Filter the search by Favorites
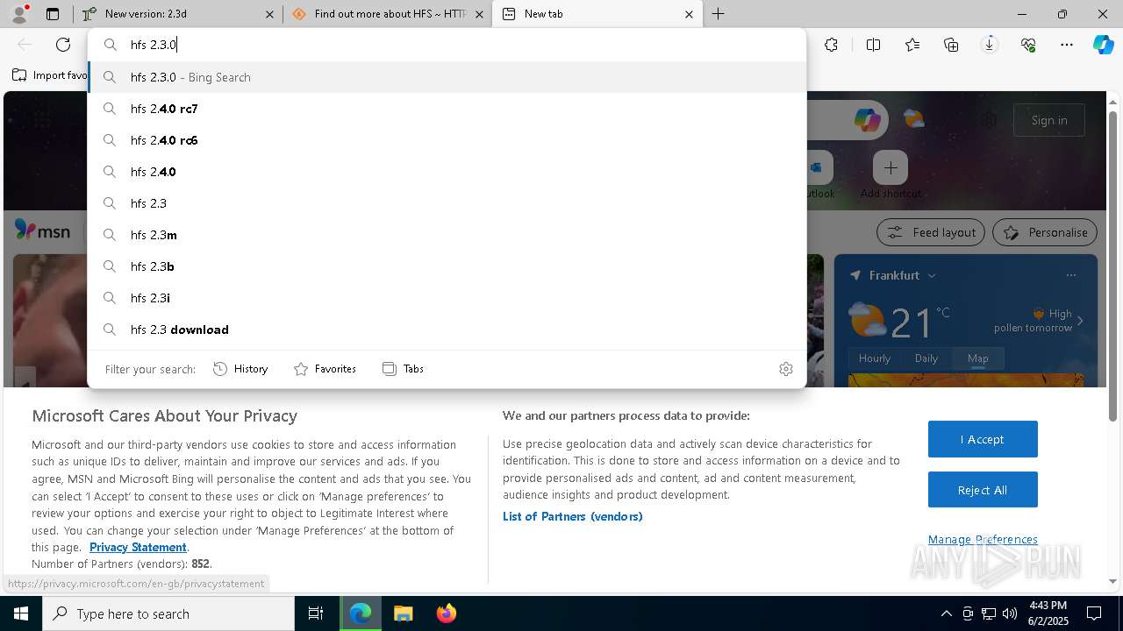 [x=325, y=369]
